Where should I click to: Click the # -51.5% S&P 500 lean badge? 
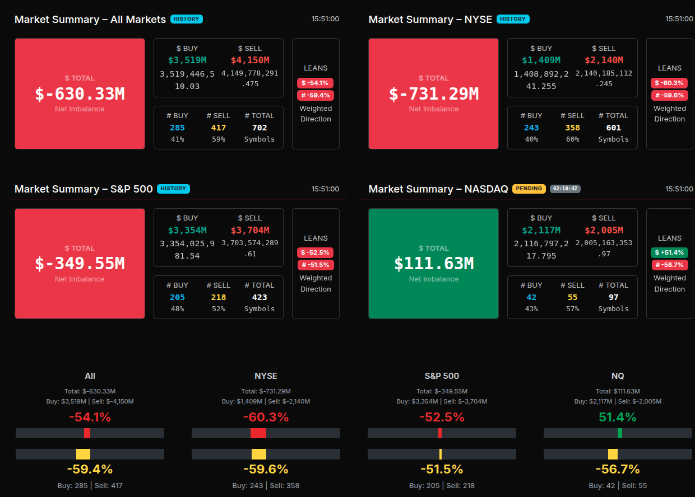[315, 265]
